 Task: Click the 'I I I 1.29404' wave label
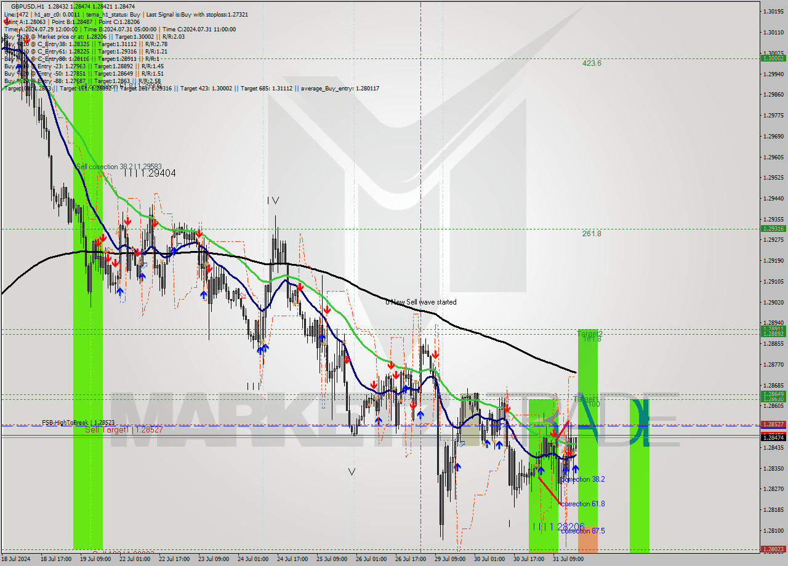click(x=150, y=173)
